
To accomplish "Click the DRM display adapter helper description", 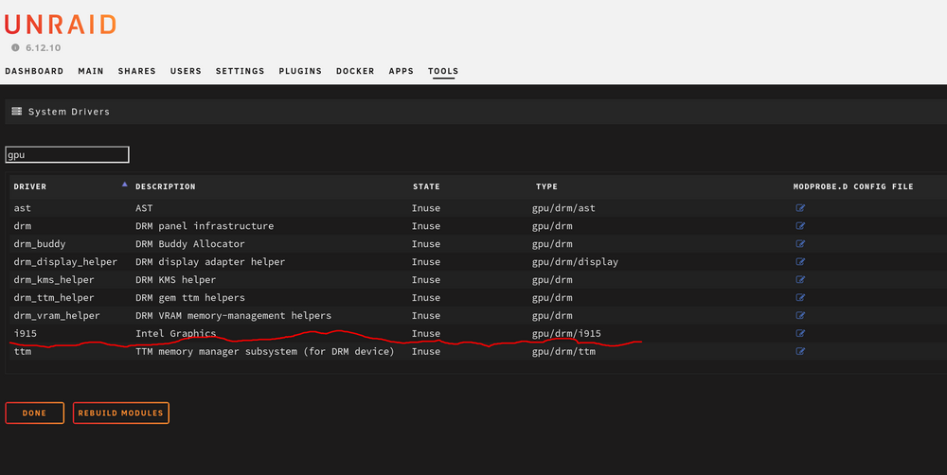I will coord(210,262).
